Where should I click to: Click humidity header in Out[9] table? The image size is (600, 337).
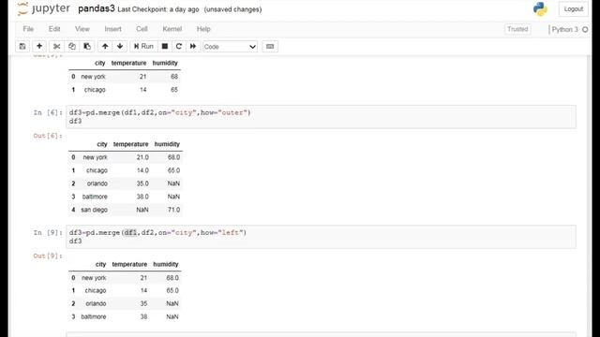pyautogui.click(x=166, y=264)
